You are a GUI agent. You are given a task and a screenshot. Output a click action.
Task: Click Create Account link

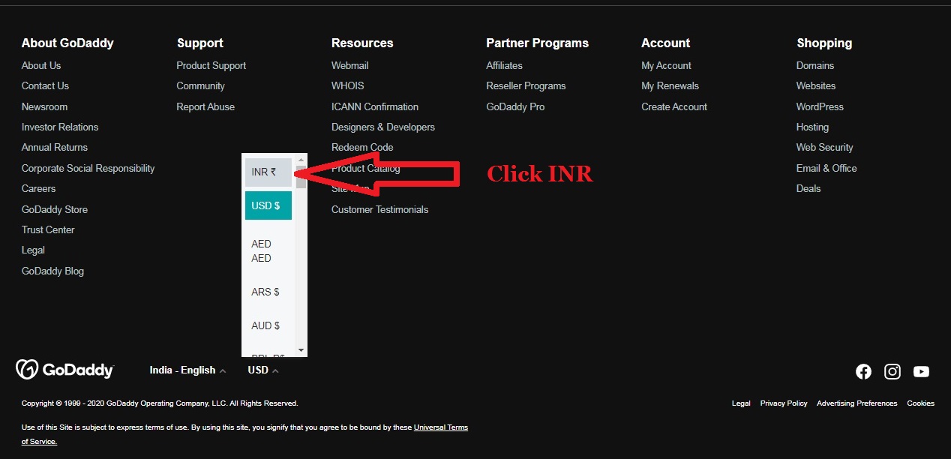click(x=674, y=106)
